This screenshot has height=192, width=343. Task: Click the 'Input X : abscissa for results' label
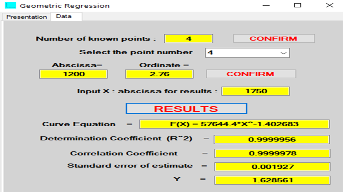[x=147, y=91]
